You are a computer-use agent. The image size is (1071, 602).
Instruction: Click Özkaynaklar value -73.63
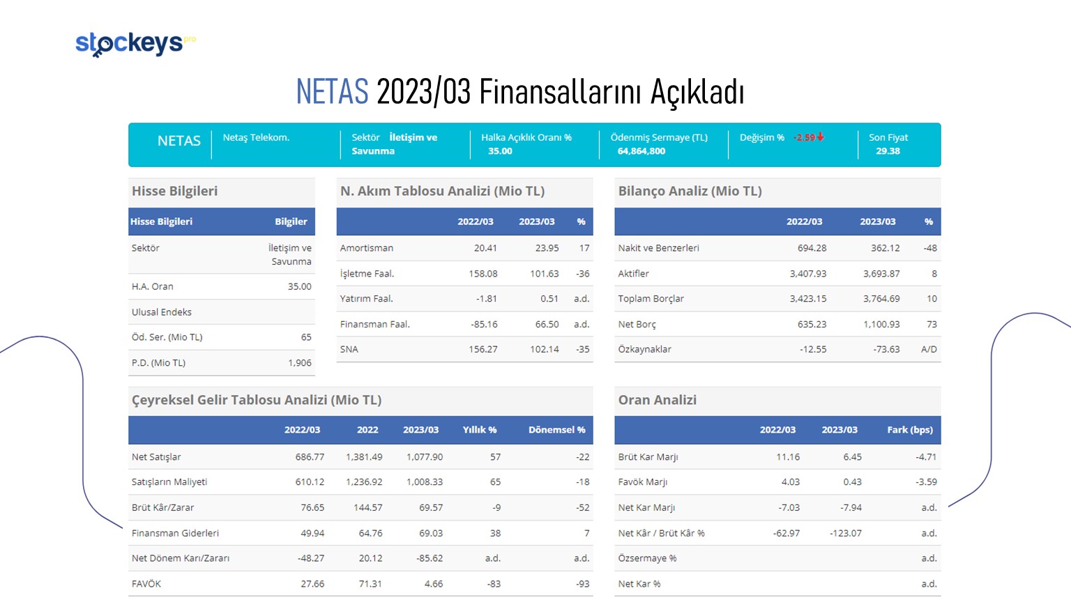coord(886,349)
